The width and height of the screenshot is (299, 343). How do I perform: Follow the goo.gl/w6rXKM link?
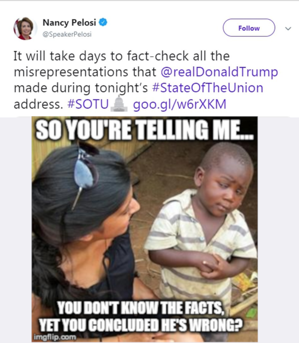180,104
